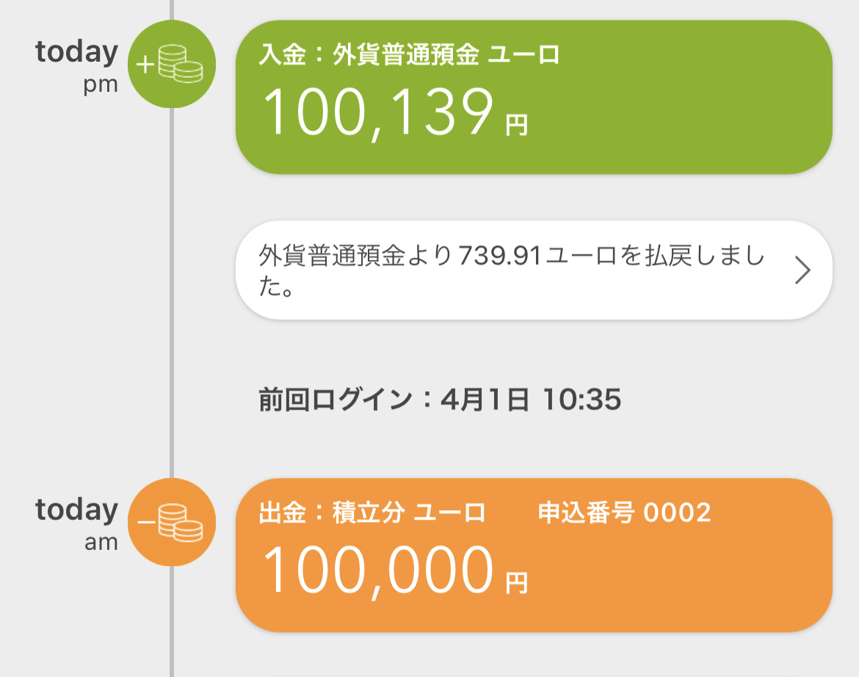
Task: Click the green deposit coins icon
Action: tap(172, 64)
